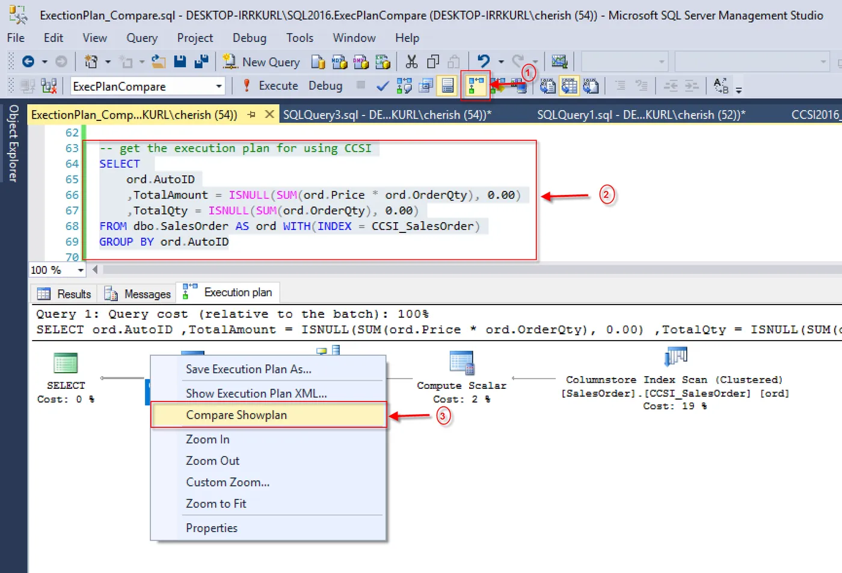The width and height of the screenshot is (842, 573).
Task: Click the Results to Text icon
Action: (x=547, y=86)
